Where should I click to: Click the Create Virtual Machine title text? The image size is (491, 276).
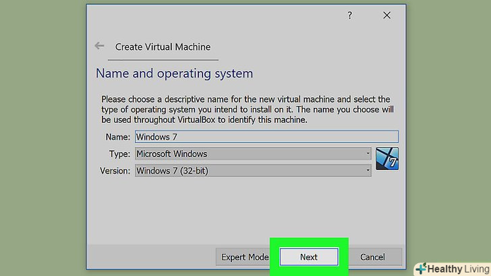click(x=163, y=47)
